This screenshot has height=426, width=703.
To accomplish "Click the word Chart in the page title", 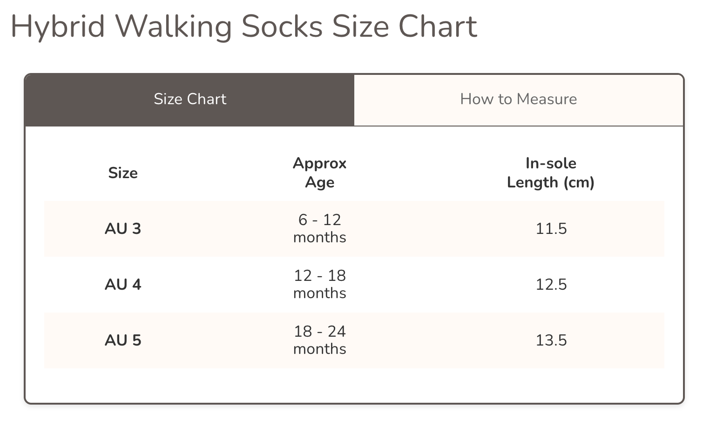I will [x=438, y=27].
